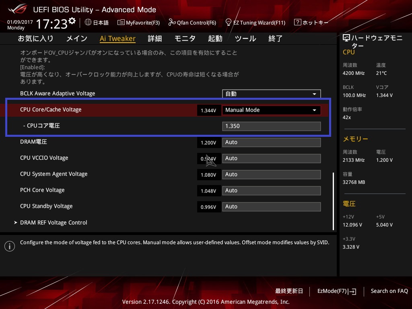Click CPU System Agent Voltage Auto field

272,175
